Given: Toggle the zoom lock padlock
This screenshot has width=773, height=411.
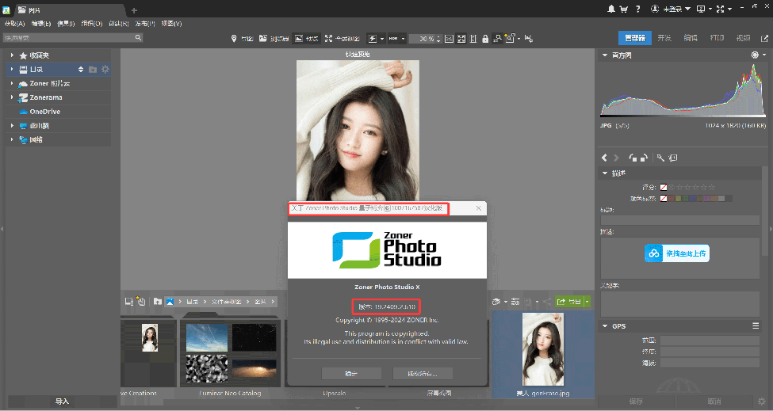Looking at the screenshot, I should 485,38.
